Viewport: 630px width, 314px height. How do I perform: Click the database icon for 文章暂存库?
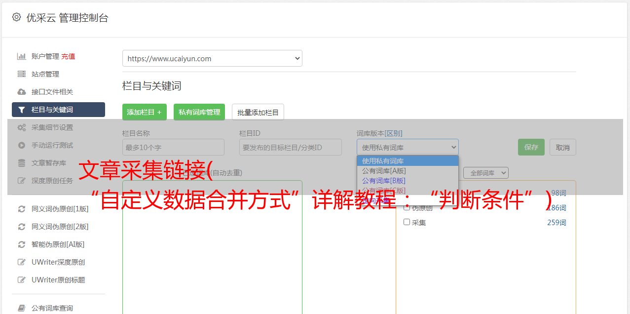(22, 163)
